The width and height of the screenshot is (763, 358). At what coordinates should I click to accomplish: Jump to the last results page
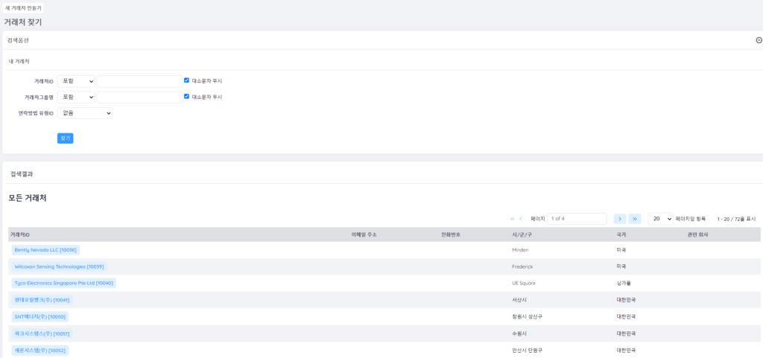pos(635,219)
